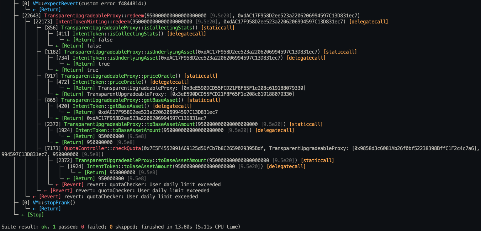Click the TransparentUpgradeableProxy::isCollectingStats staticcall entry
The image size is (481, 231).
[140, 28]
